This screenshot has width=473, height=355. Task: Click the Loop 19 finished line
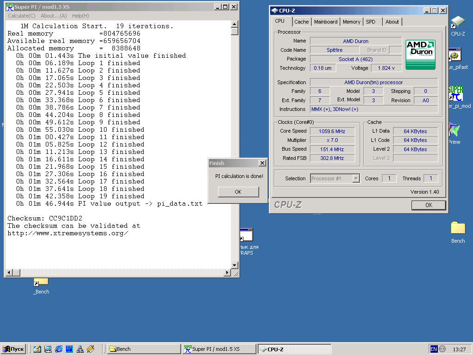pos(80,196)
